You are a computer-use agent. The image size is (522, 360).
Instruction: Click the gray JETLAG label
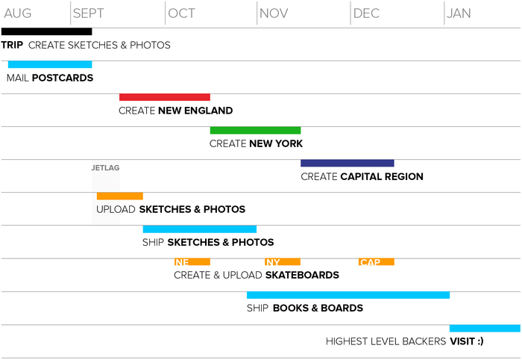tap(106, 167)
